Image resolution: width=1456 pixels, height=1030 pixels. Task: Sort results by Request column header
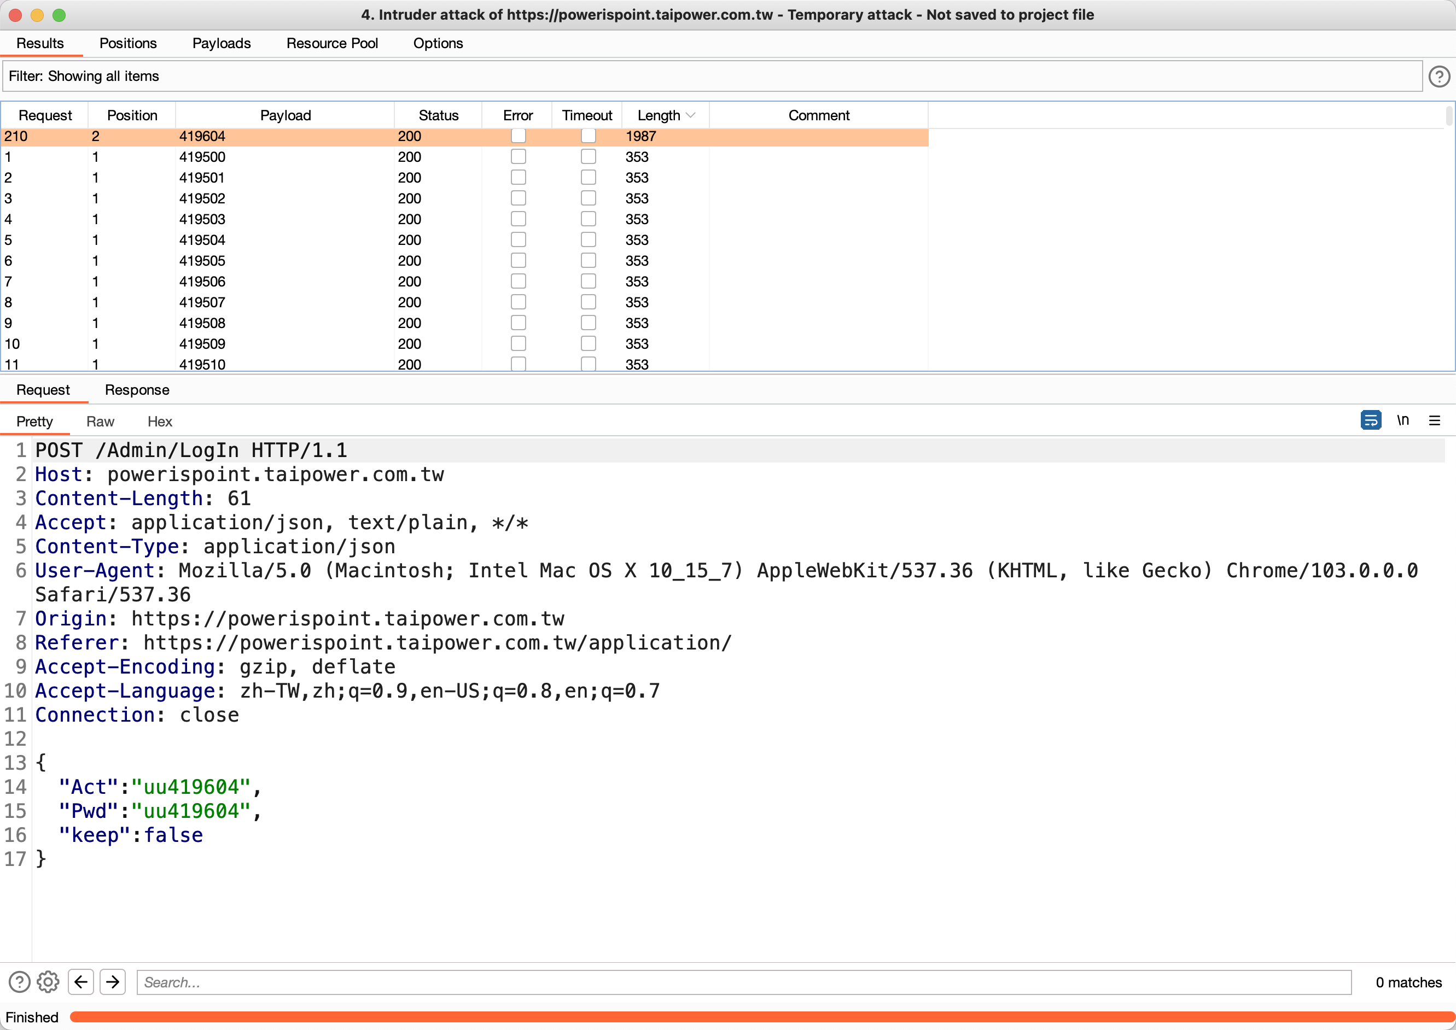(x=45, y=115)
